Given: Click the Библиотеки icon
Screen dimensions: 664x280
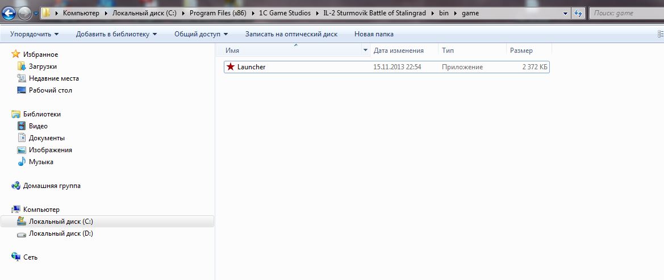Looking at the screenshot, I should pos(16,114).
